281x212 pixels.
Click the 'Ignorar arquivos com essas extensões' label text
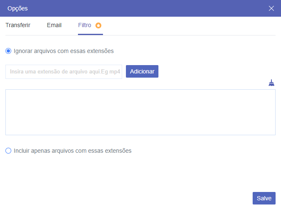(63, 51)
